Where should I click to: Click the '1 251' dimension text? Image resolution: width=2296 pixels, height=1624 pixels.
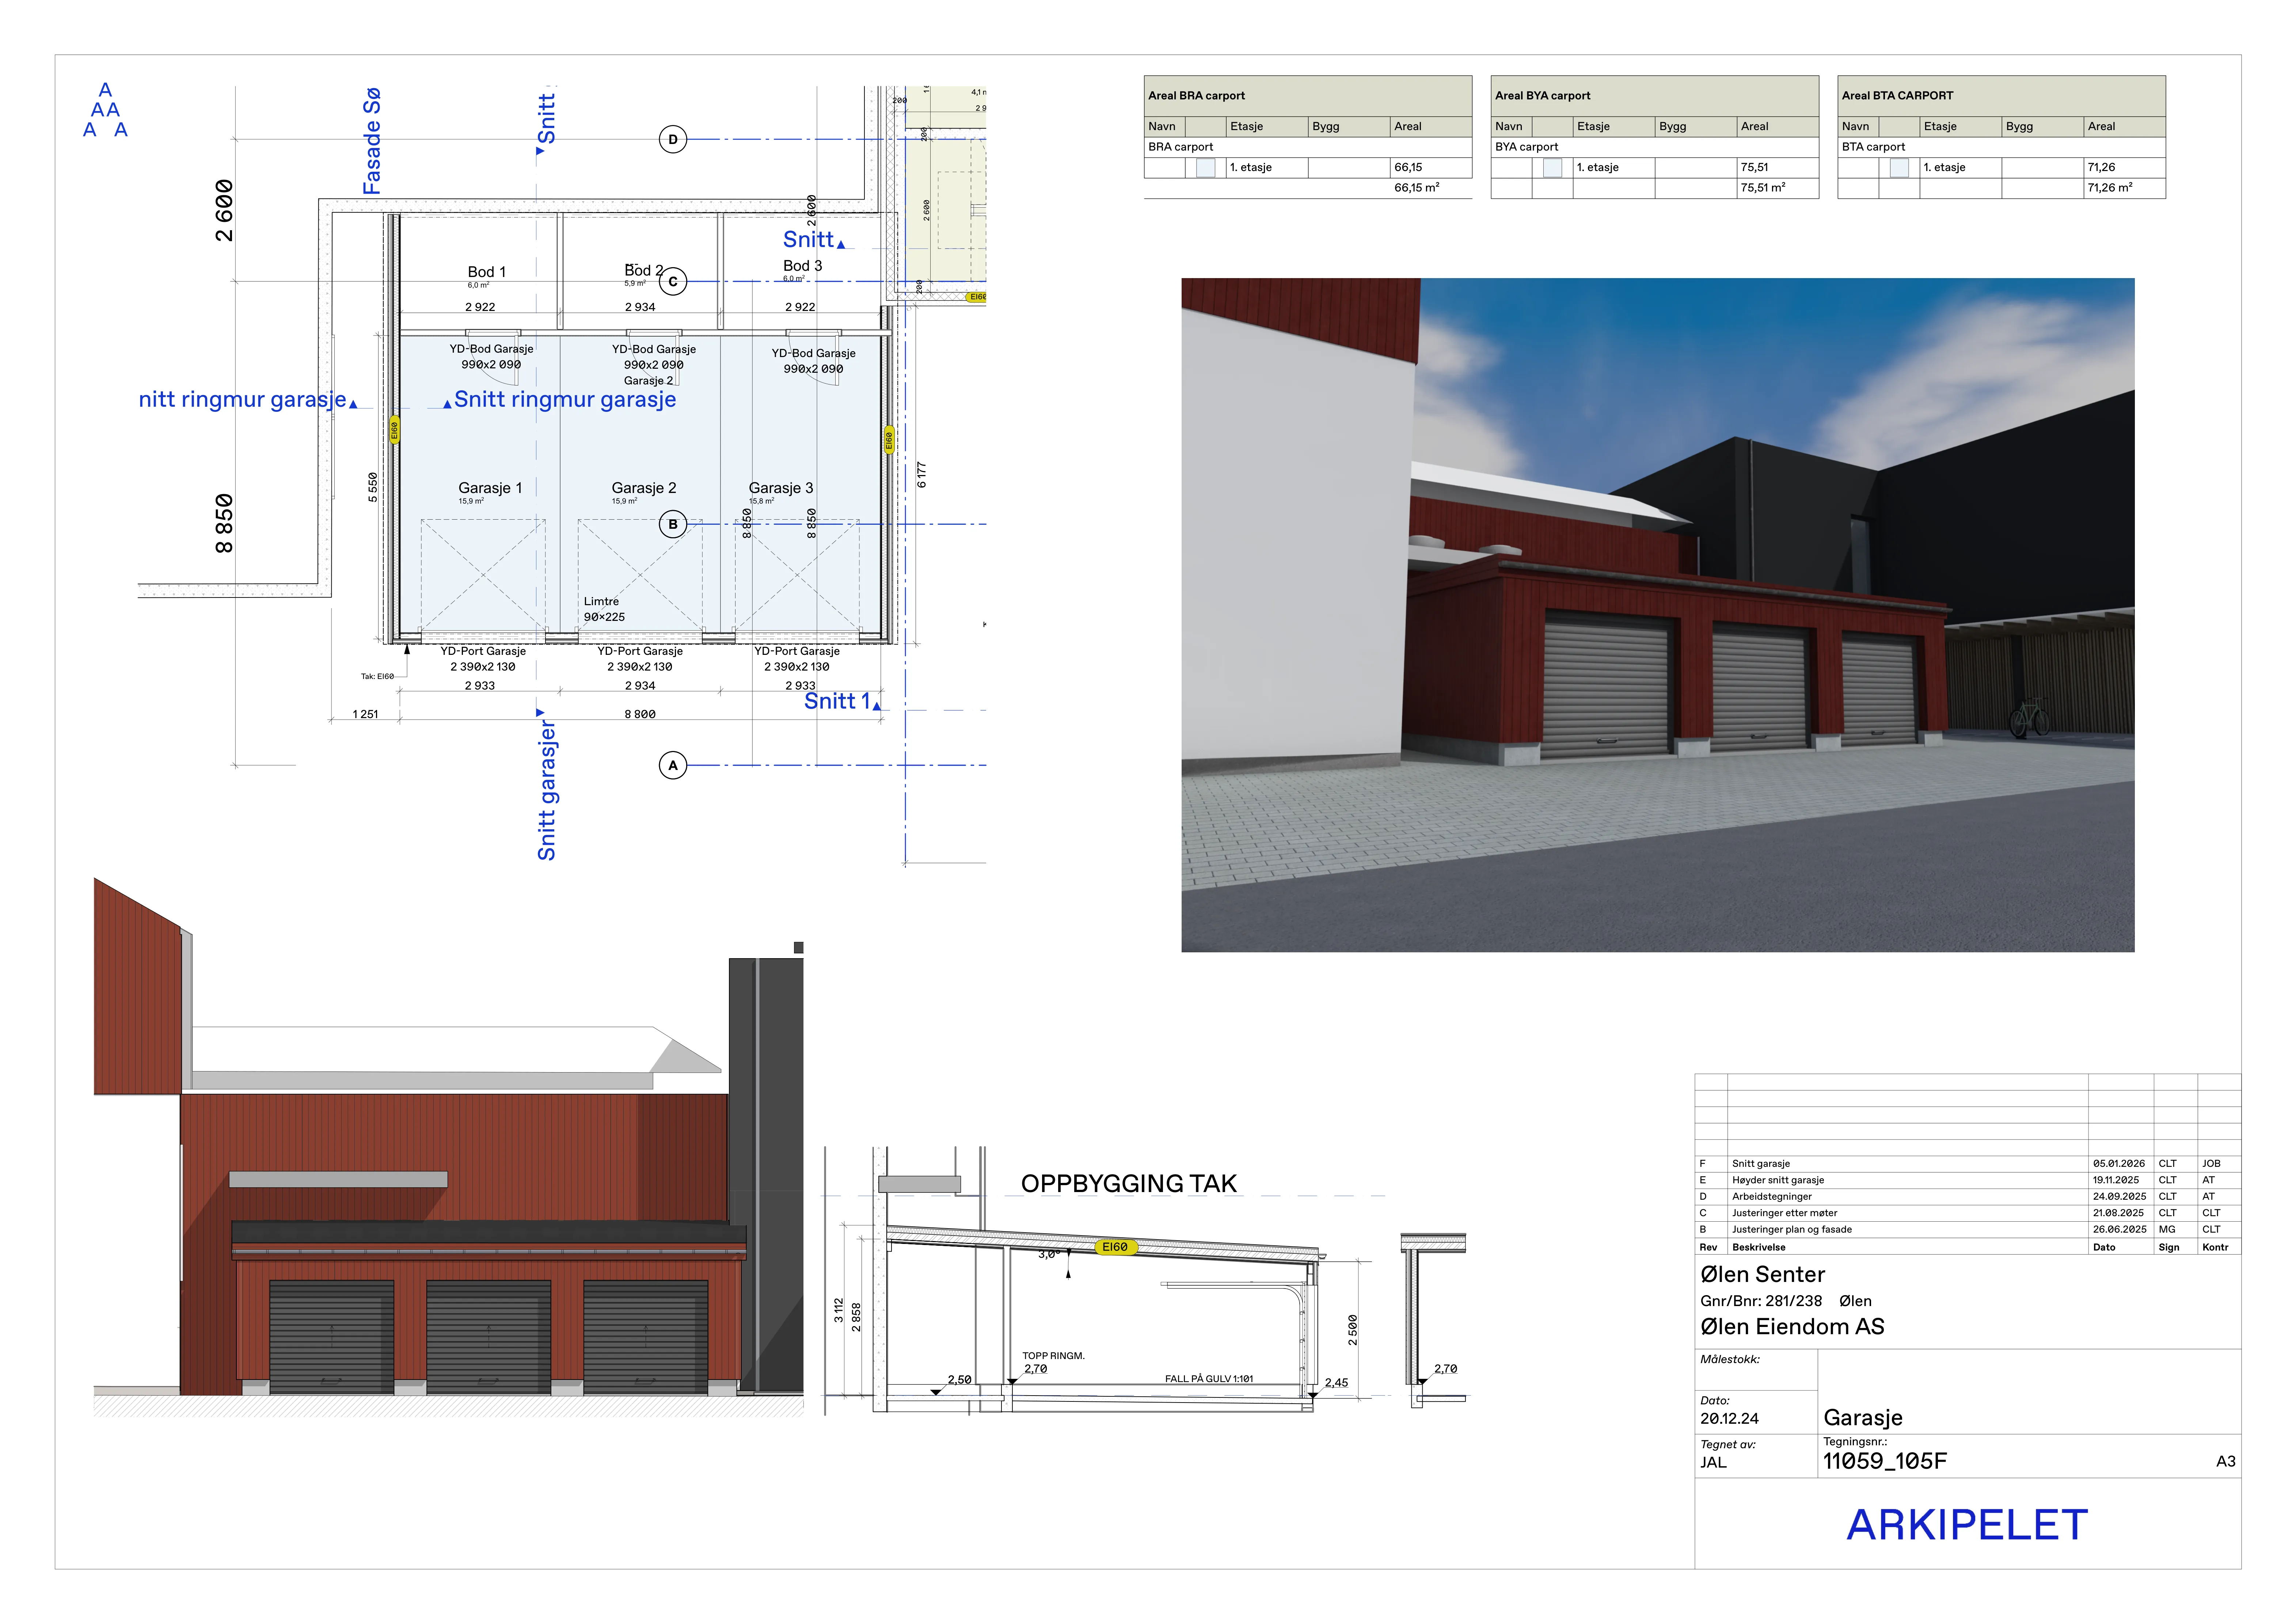(x=365, y=714)
